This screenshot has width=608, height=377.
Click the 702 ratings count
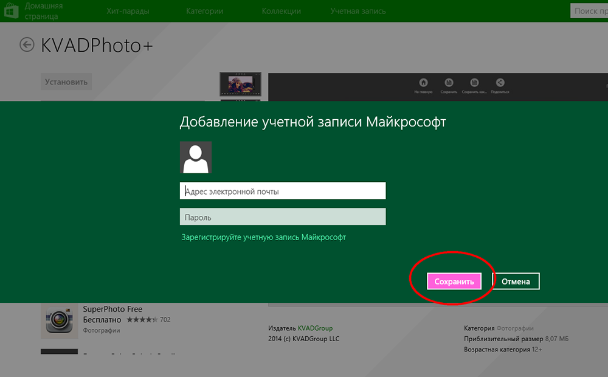[165, 320]
